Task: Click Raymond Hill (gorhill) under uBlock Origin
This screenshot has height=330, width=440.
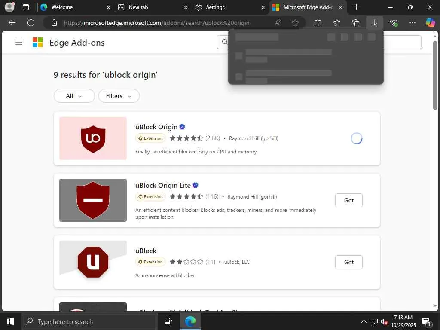Action: 254,138
